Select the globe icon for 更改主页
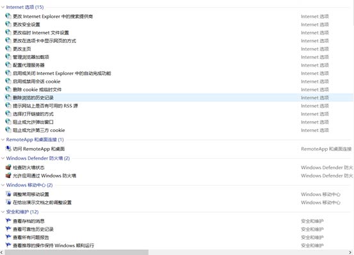Viewport: 354px width, 255px height. click(x=8, y=48)
